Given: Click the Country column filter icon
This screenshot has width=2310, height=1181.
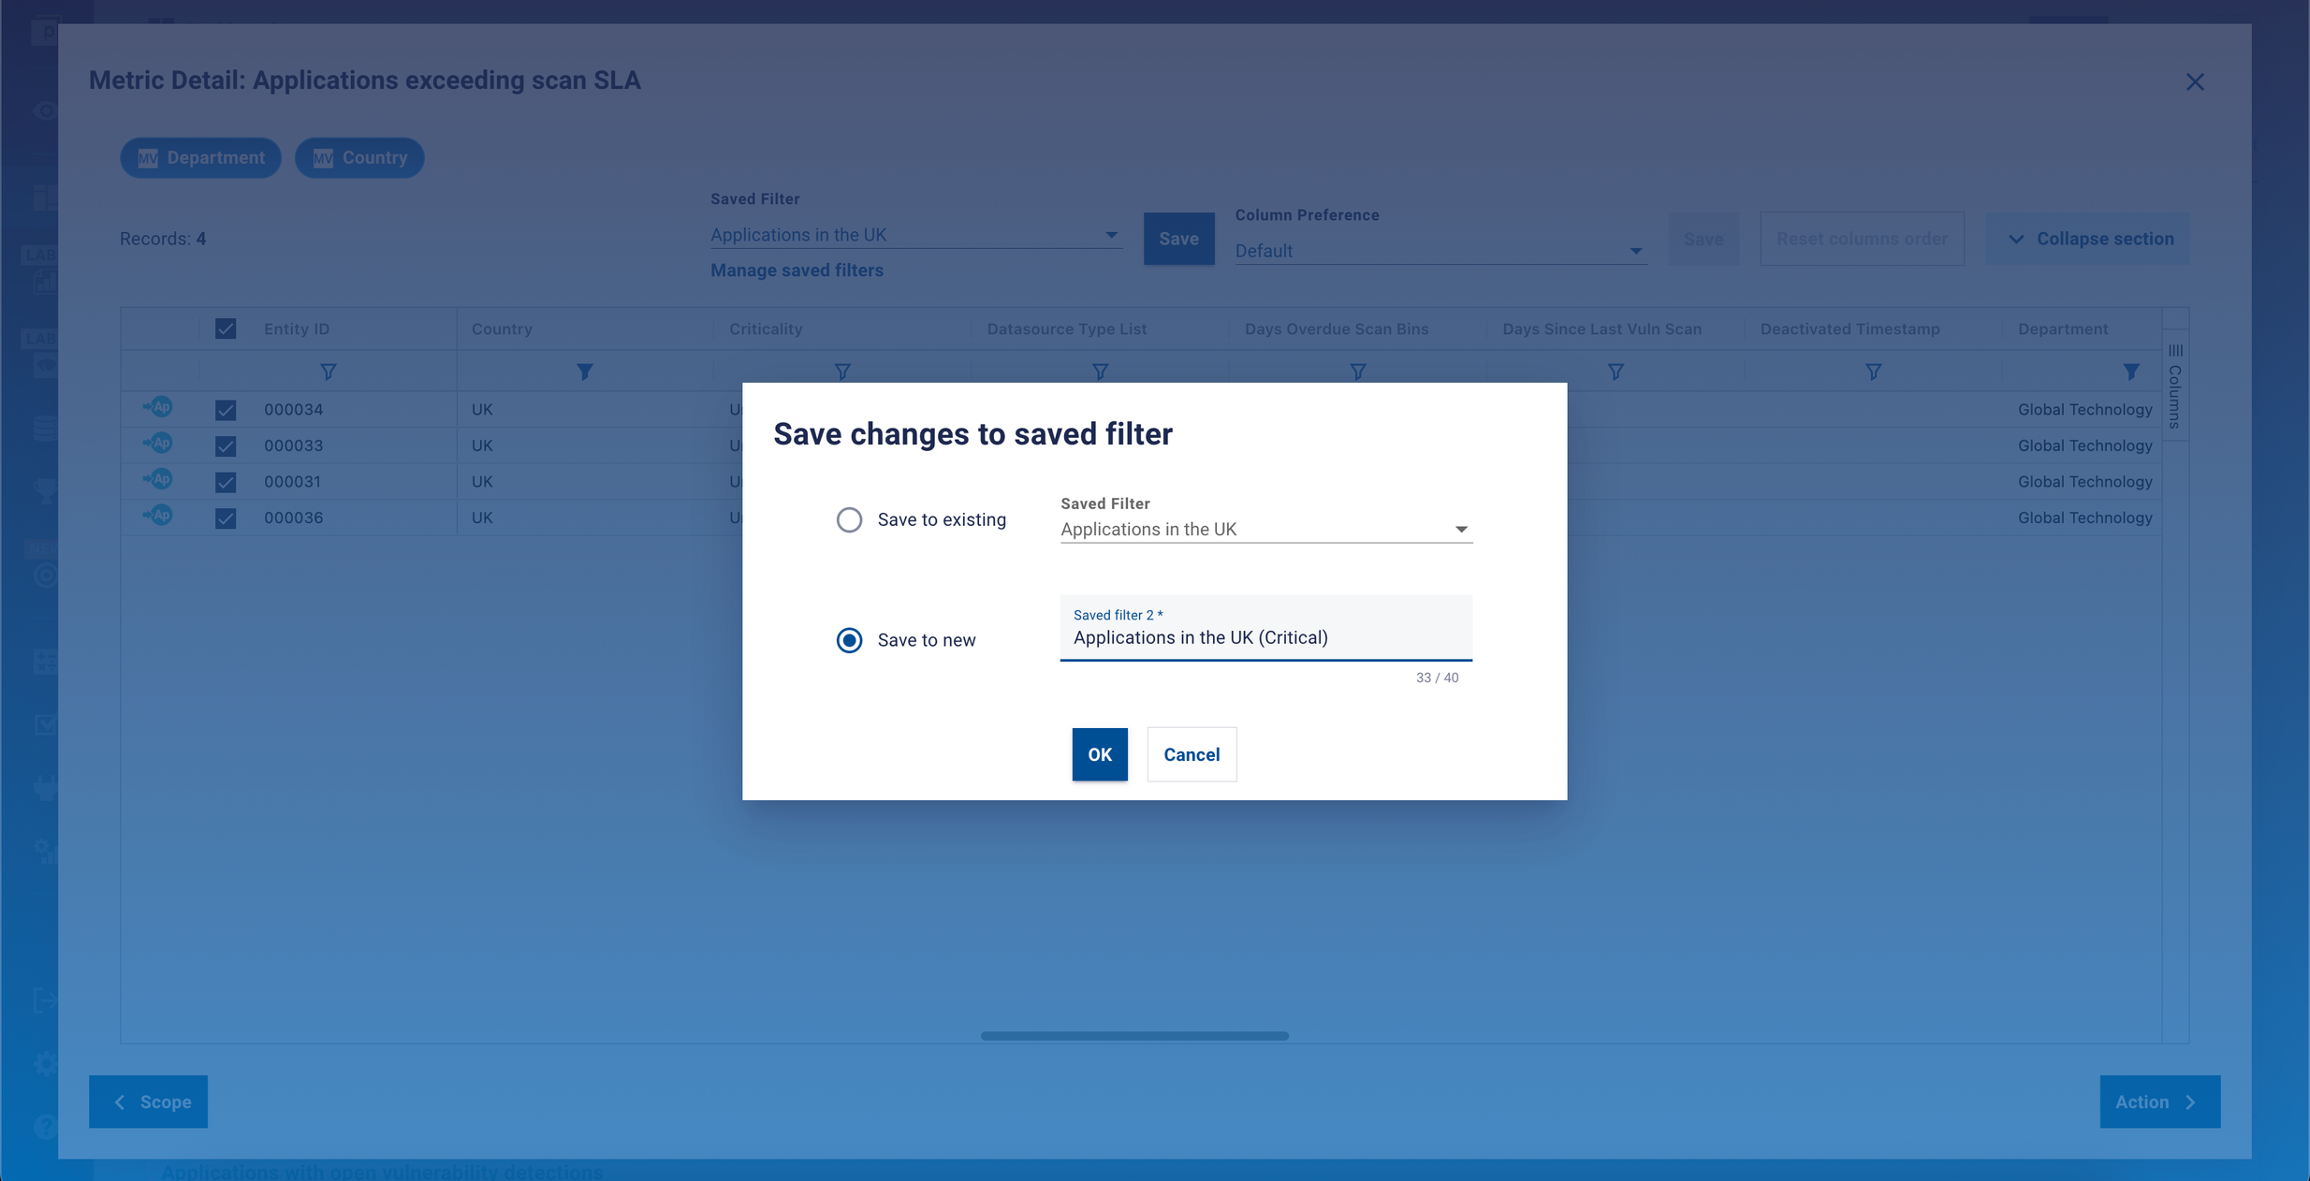Looking at the screenshot, I should tap(584, 372).
